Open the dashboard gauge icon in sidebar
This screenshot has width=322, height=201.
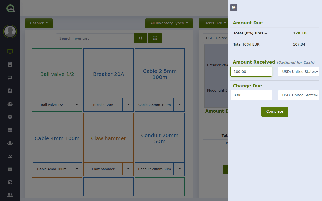(10, 104)
